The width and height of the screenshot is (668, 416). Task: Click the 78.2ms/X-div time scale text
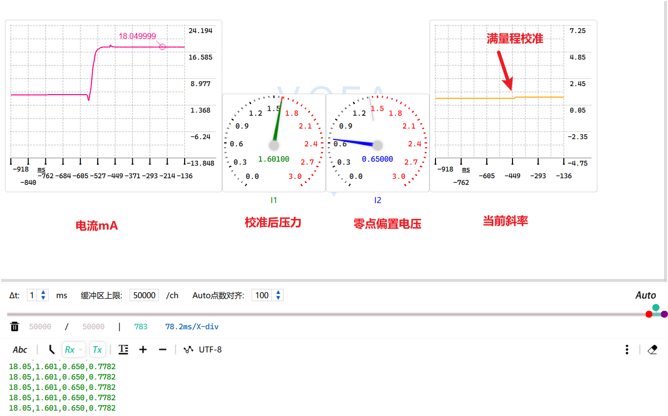(x=192, y=326)
